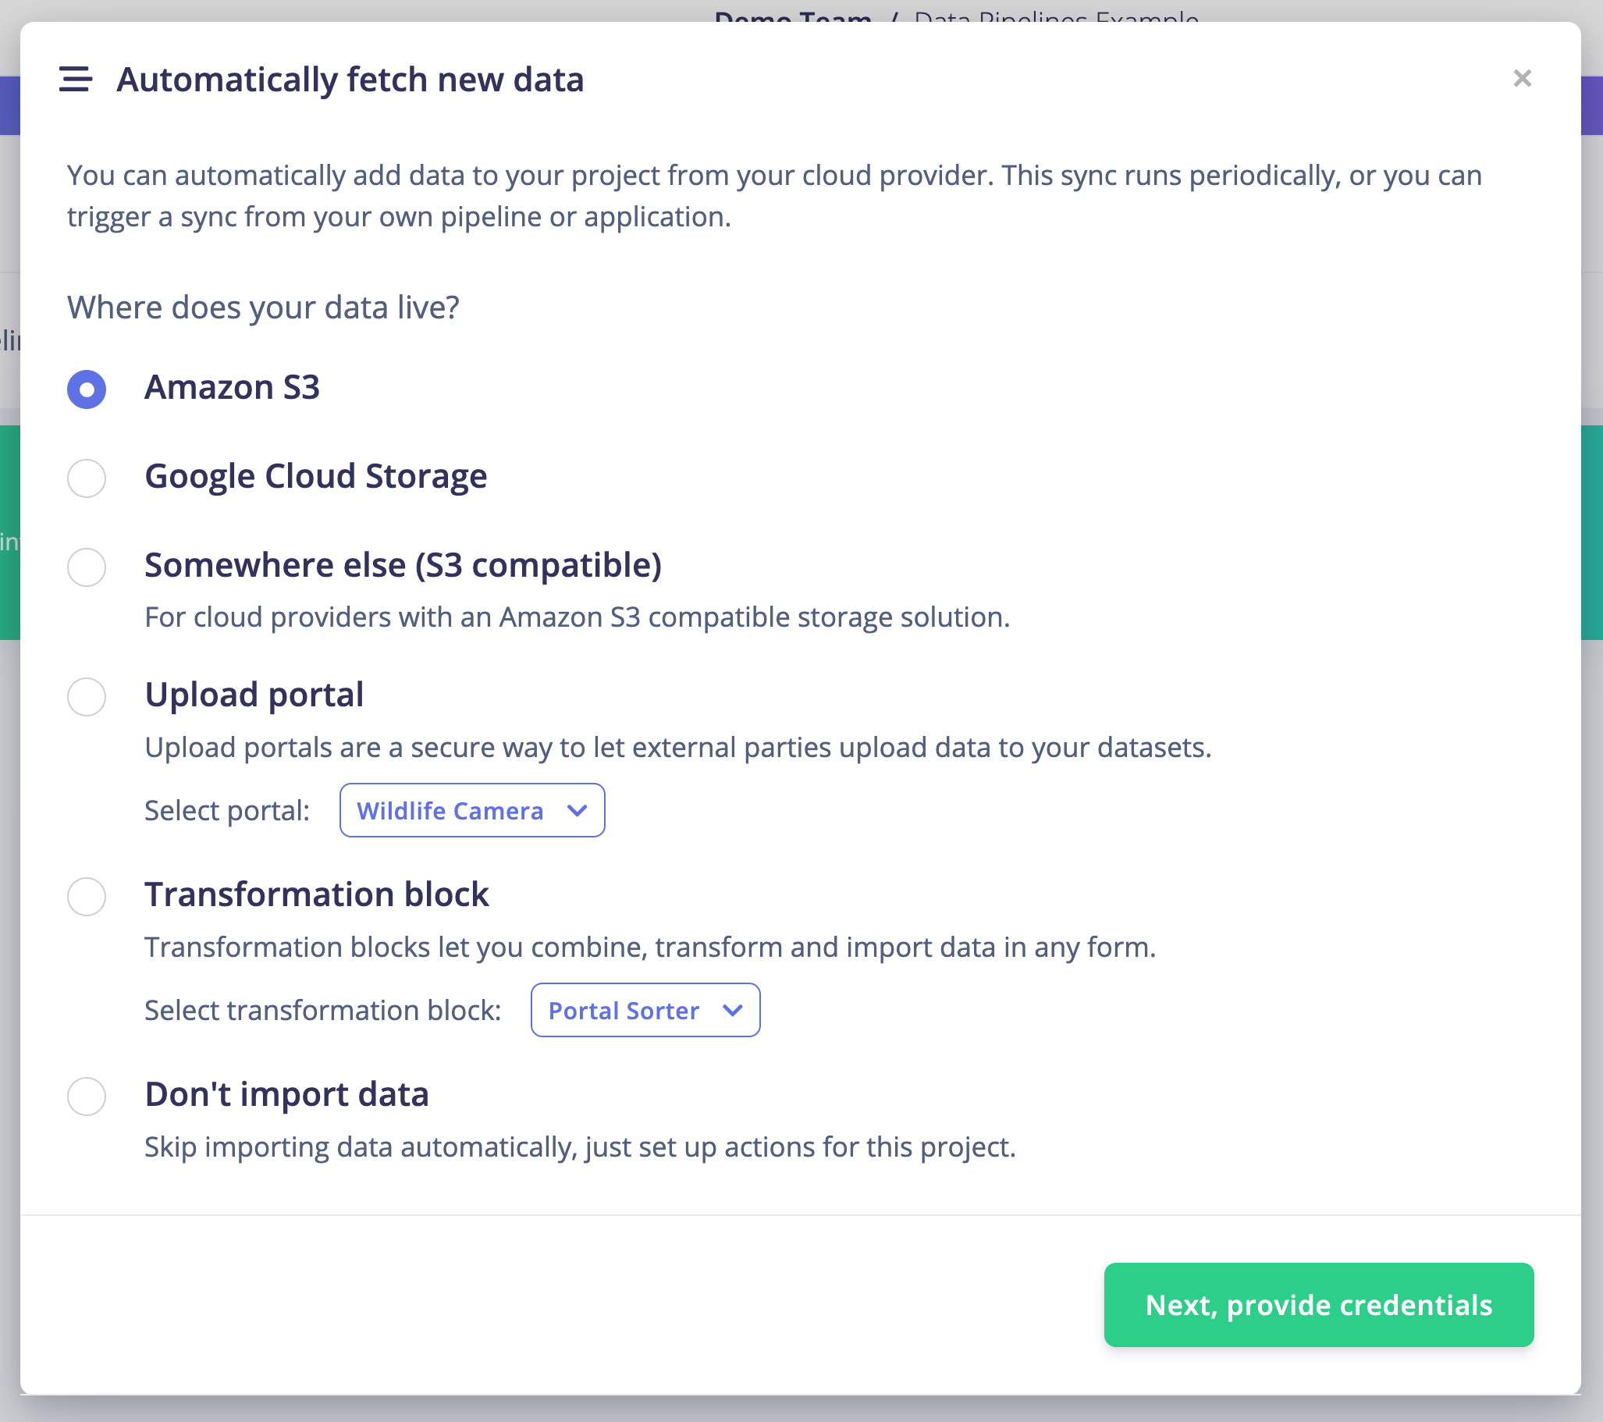Click the Upload portal heading label

coord(254,695)
